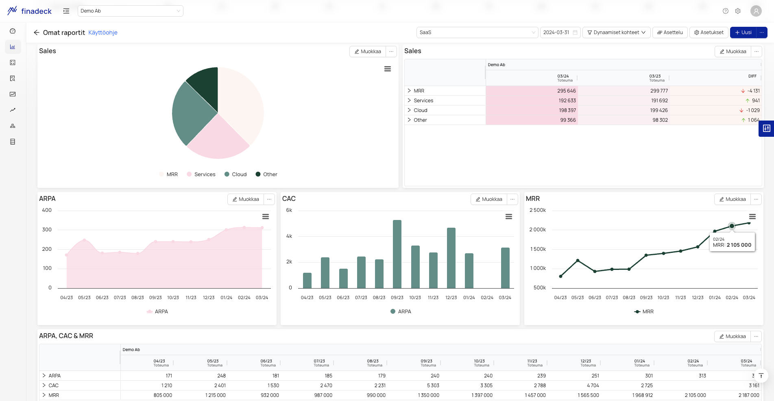The width and height of the screenshot is (774, 401).
Task: Click the scroll-to-top arrow button
Action: click(761, 376)
